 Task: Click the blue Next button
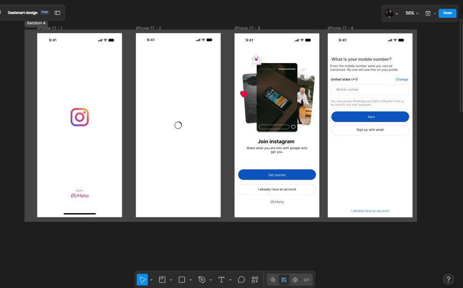[x=370, y=117]
